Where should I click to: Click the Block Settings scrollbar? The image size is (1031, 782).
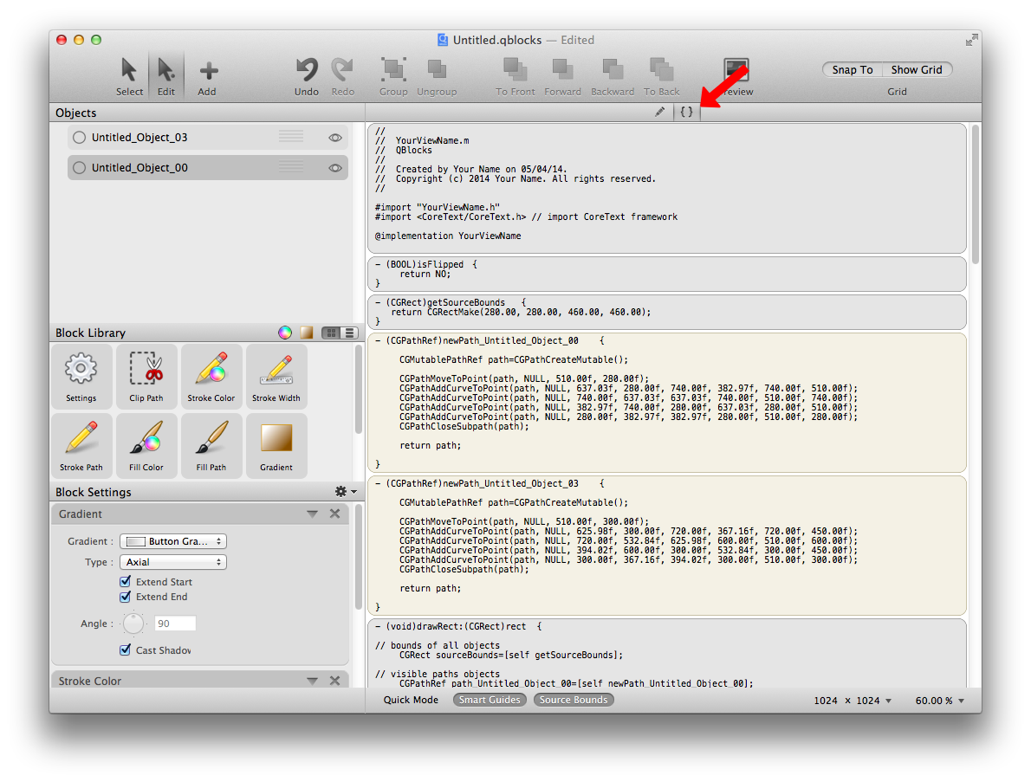click(359, 557)
